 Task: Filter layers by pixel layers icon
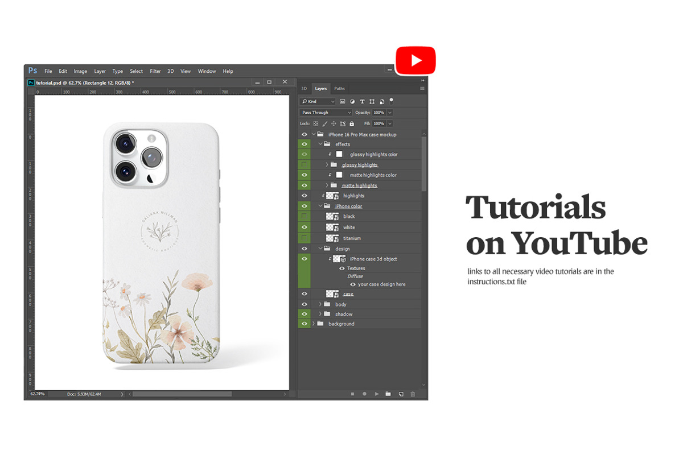[x=343, y=101]
